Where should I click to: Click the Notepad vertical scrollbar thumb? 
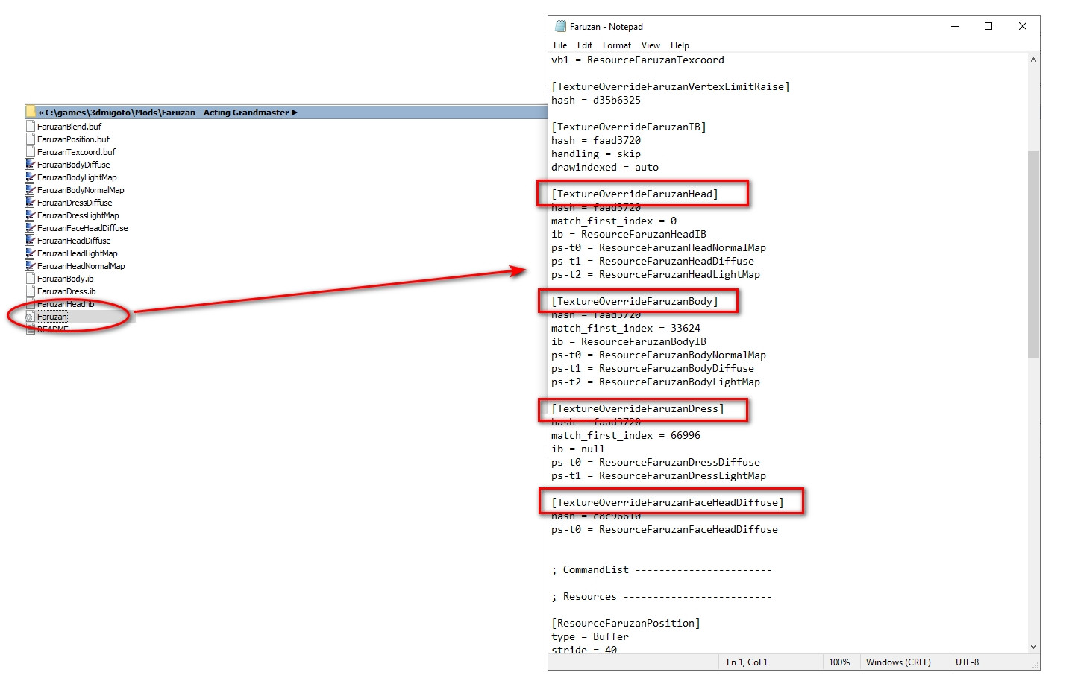coord(1033,253)
